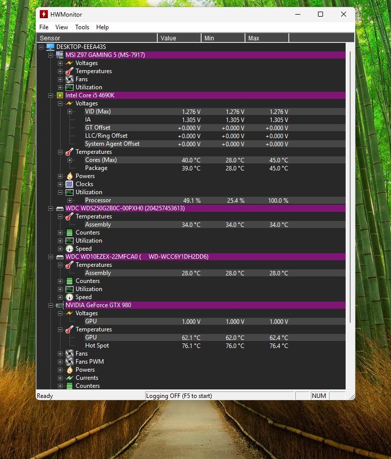Screen dimensions: 391x459
Task: Click the HWMonitor app logo icon
Action: point(44,14)
